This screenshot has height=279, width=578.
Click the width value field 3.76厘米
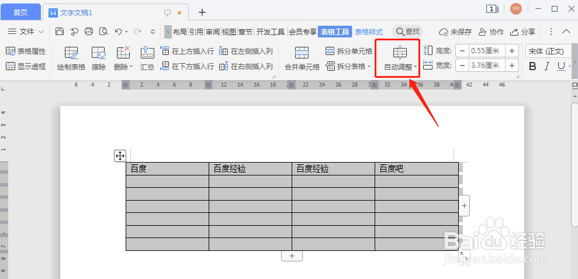[x=487, y=66]
